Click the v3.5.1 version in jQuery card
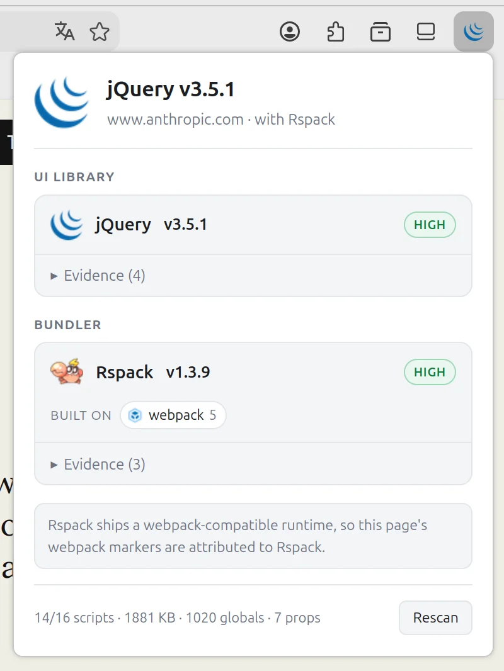Screen dimensions: 504x671 (x=185, y=225)
